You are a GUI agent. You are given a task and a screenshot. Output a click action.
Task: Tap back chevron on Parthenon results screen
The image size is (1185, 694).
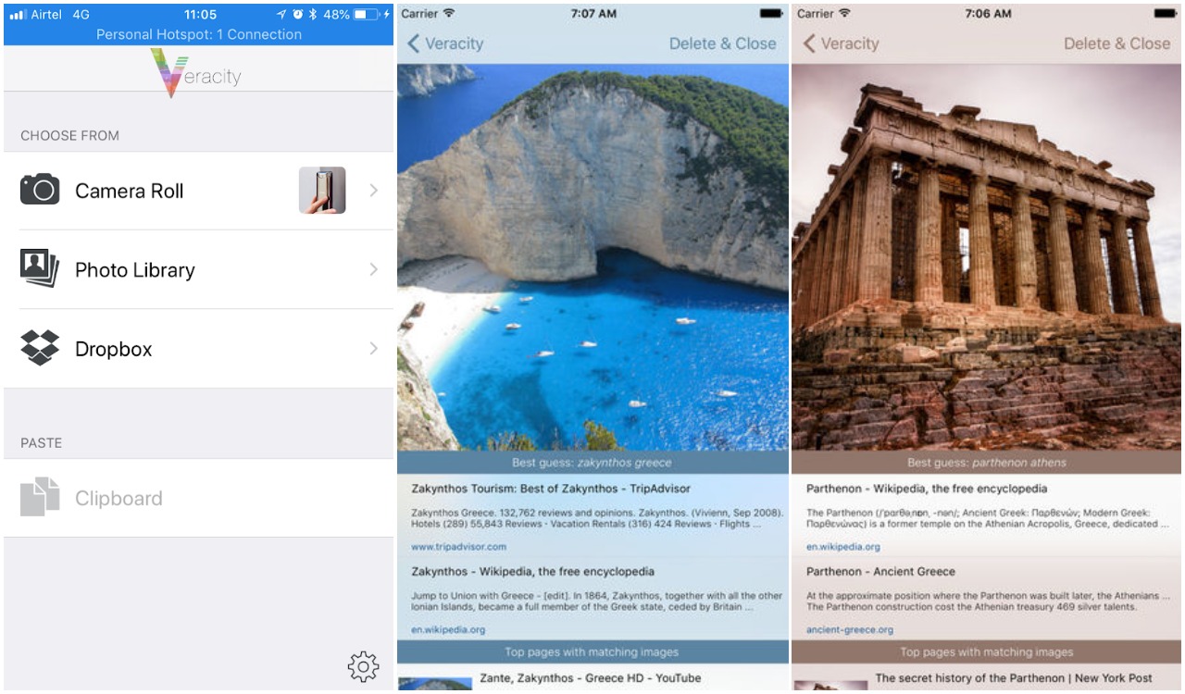pyautogui.click(x=809, y=43)
